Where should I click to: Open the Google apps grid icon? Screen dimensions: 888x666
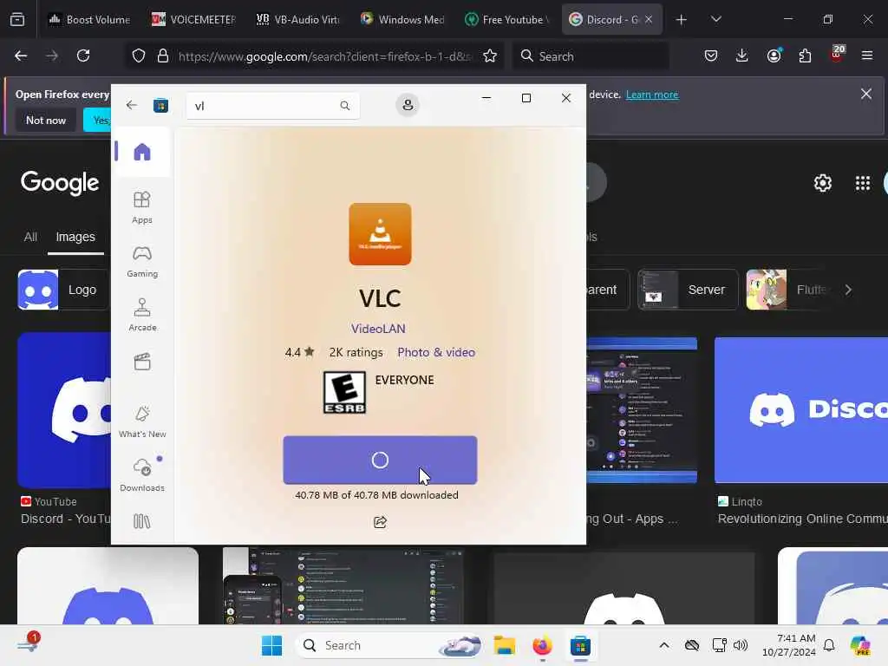point(863,183)
